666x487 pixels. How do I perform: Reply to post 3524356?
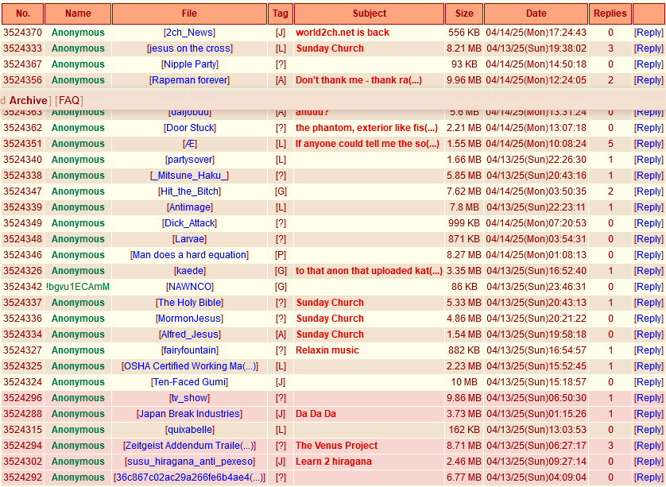tap(649, 80)
